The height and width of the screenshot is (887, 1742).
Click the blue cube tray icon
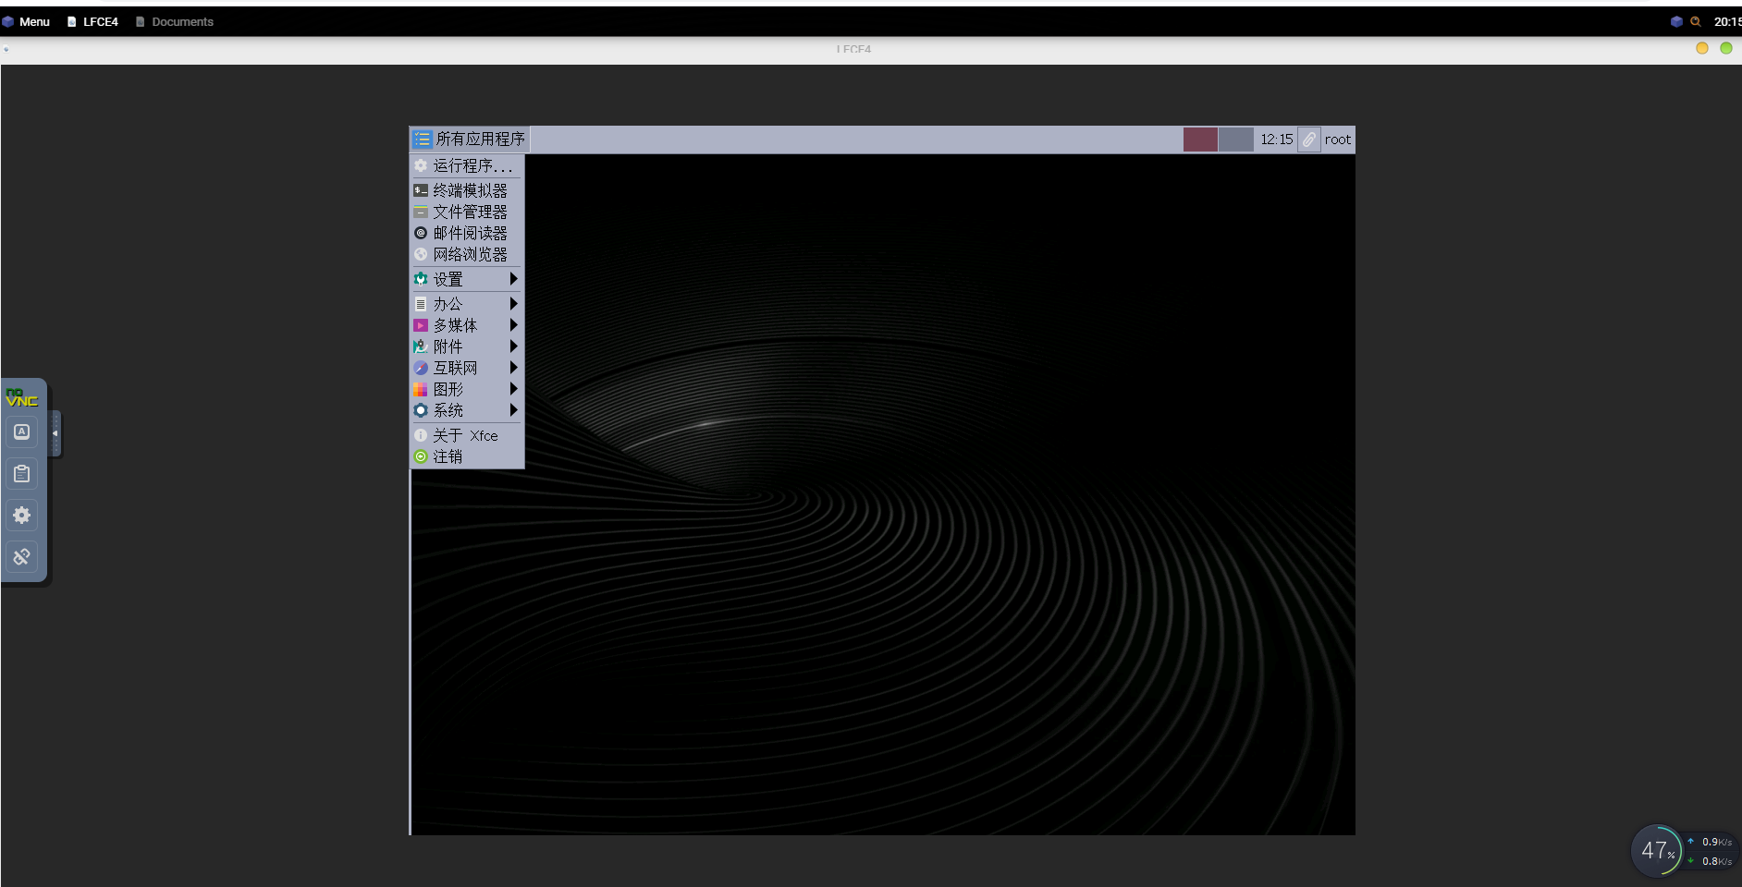(x=1676, y=21)
